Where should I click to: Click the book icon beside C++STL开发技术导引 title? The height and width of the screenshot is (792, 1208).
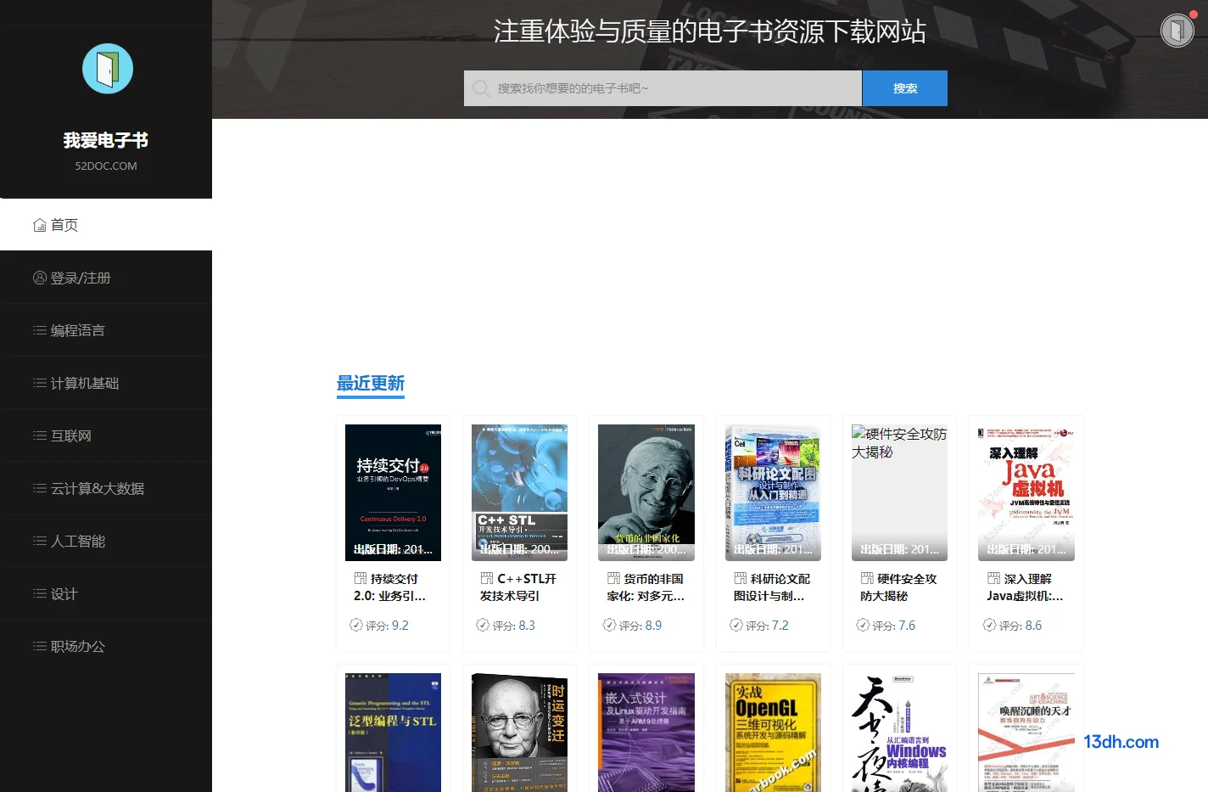click(x=487, y=578)
